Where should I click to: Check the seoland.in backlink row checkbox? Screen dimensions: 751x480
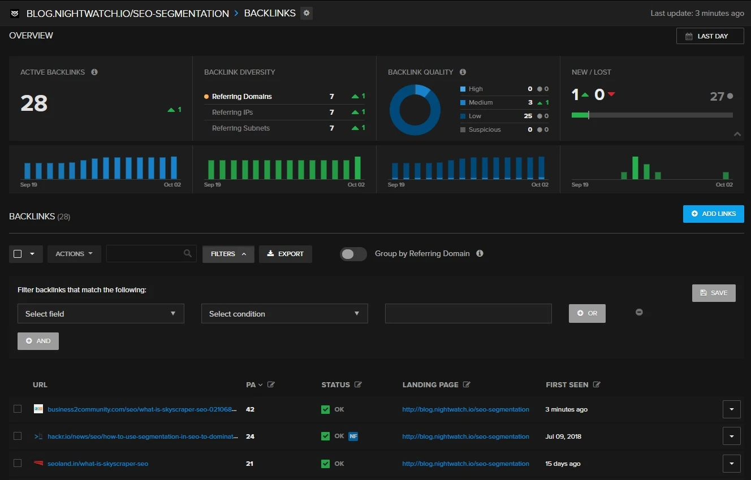[18, 463]
